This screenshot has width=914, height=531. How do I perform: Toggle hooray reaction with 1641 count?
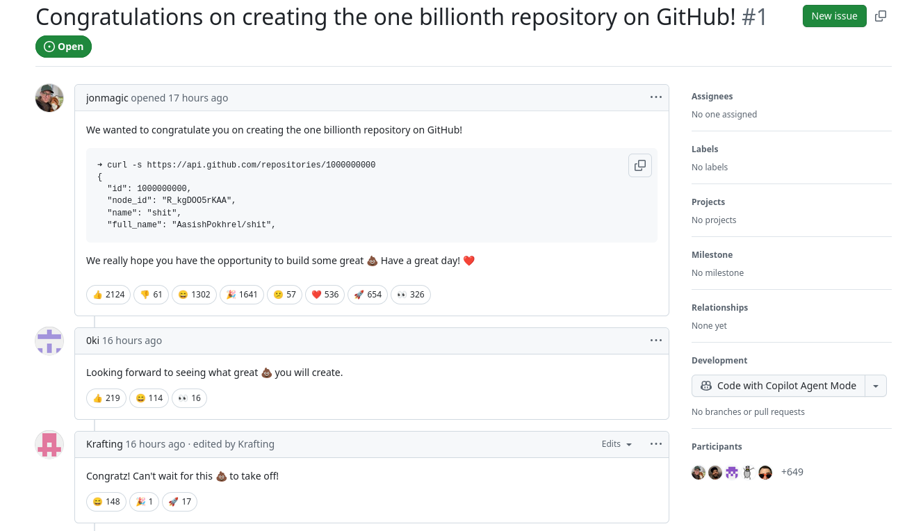tap(242, 295)
